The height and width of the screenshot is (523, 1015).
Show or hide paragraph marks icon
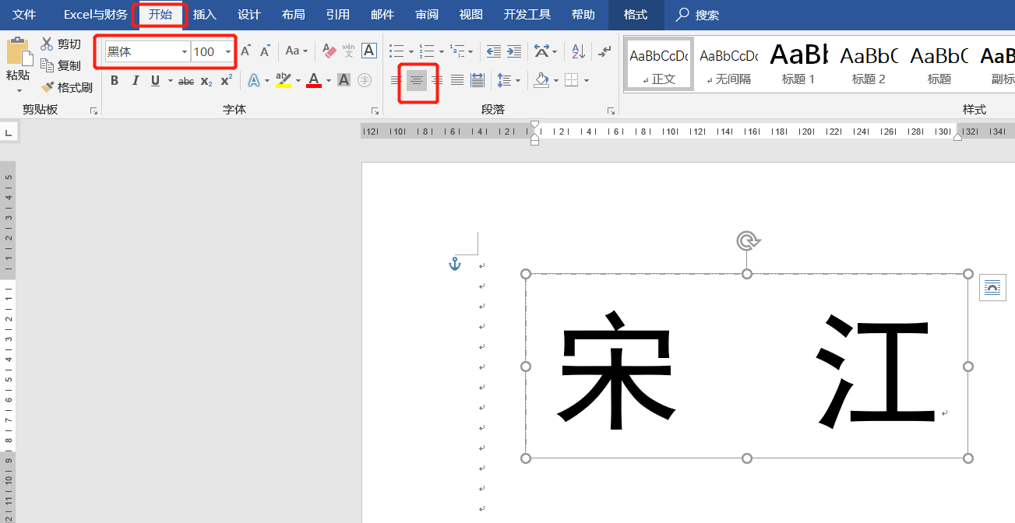click(604, 51)
